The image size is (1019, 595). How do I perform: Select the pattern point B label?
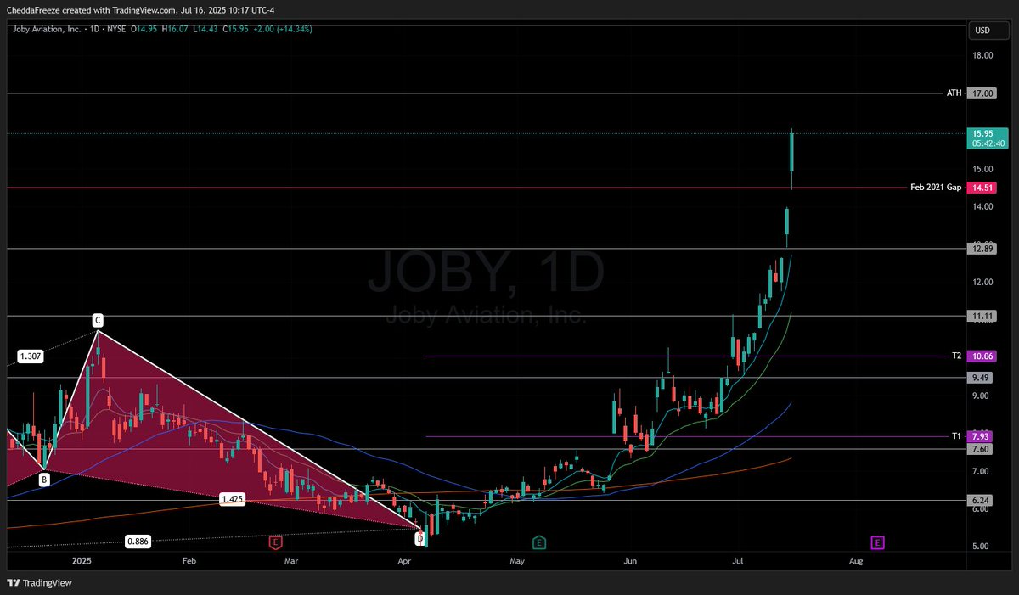(x=43, y=480)
